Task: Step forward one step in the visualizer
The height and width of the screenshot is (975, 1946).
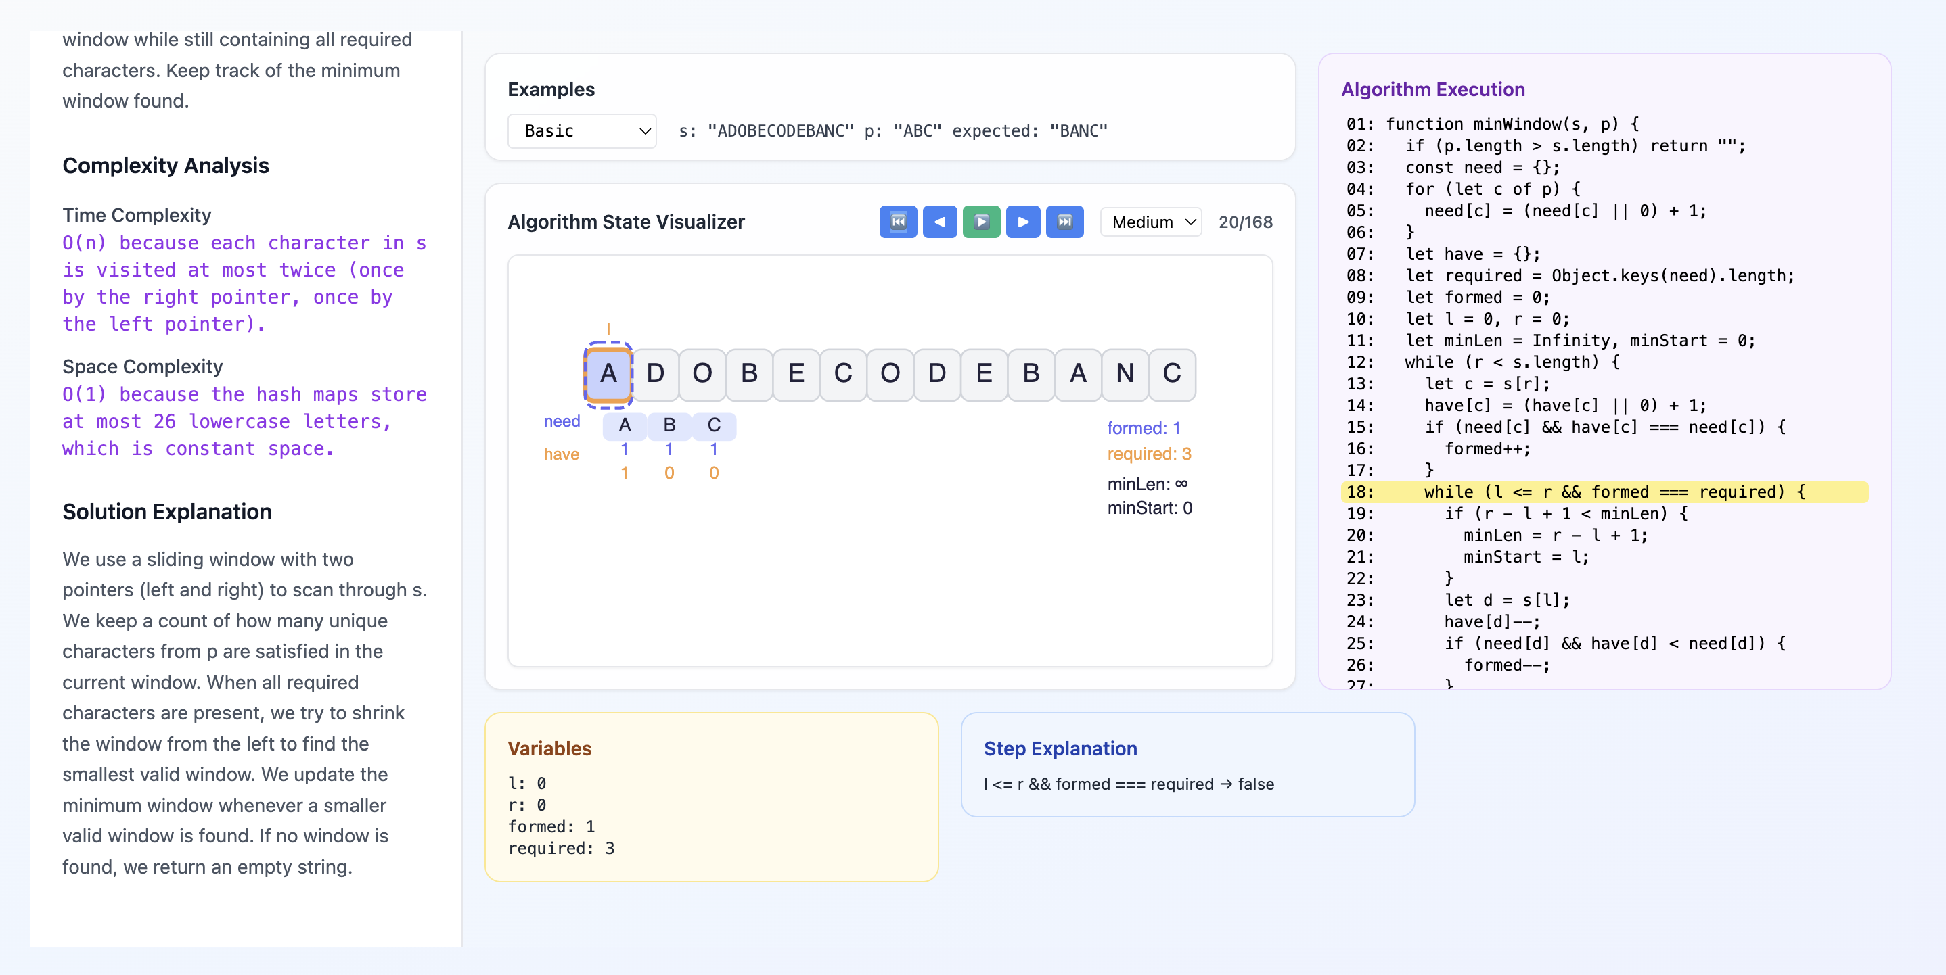Action: click(x=1023, y=221)
